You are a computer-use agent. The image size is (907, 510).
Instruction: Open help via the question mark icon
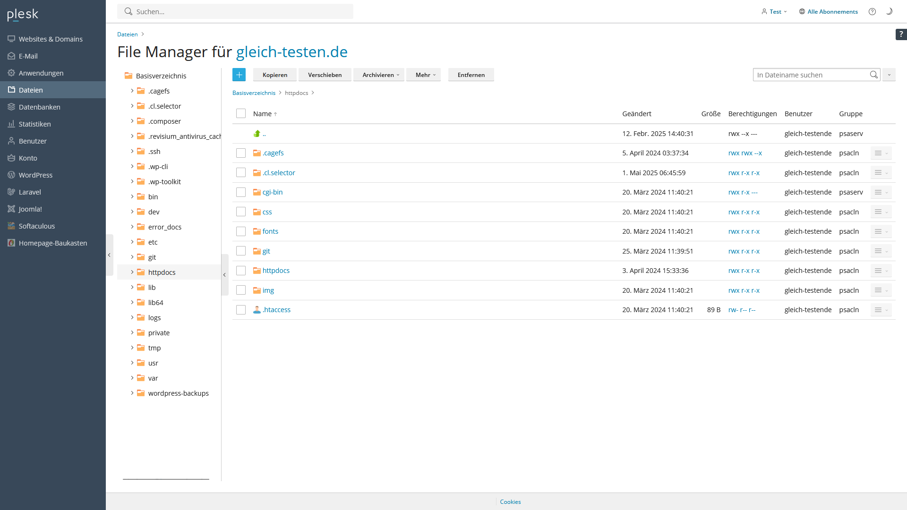click(x=873, y=11)
